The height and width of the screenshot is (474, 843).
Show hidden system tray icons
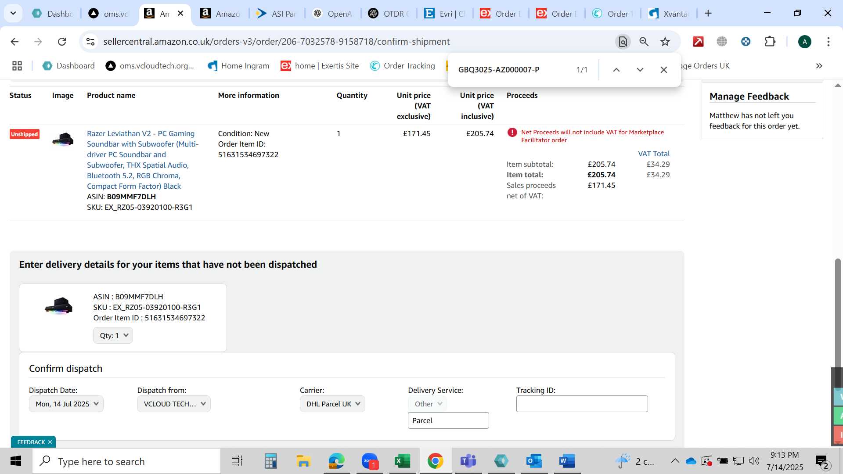(675, 461)
